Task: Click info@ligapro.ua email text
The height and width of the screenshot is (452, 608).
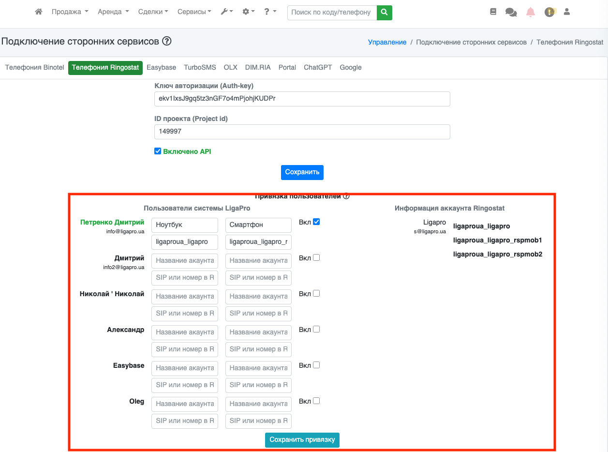Action: tap(125, 231)
